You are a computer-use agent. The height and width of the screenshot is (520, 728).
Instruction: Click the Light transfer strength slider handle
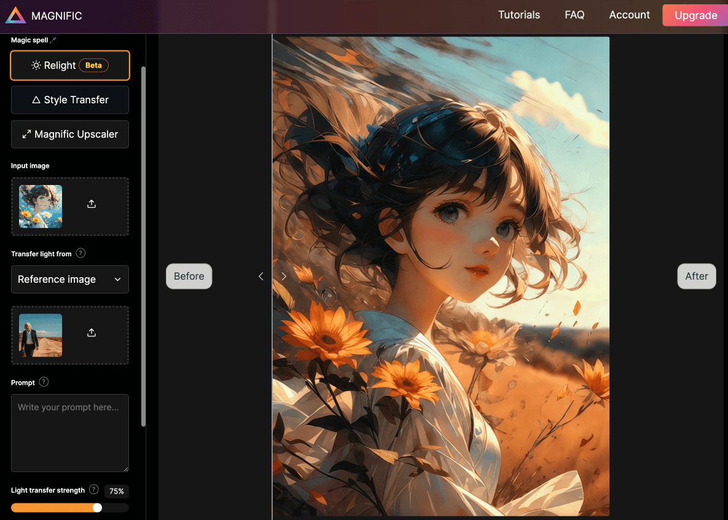[x=97, y=508]
